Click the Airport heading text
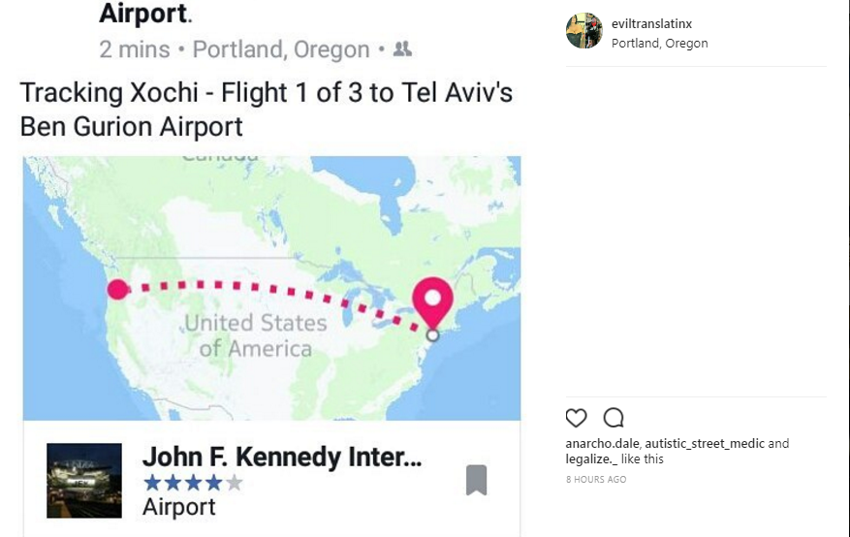Screen dimensions: 850x537 coord(144,14)
